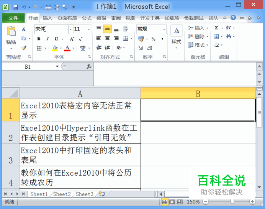Toggle Underline formatting
This screenshot has height=209, width=265.
(x=56, y=39)
